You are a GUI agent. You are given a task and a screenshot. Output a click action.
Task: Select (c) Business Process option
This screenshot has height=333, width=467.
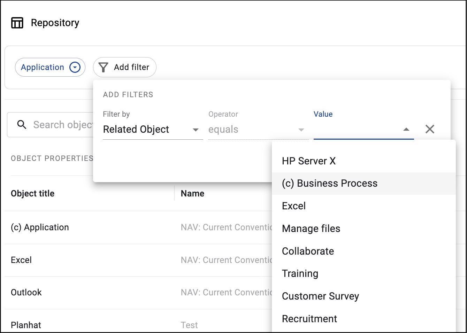click(363, 184)
